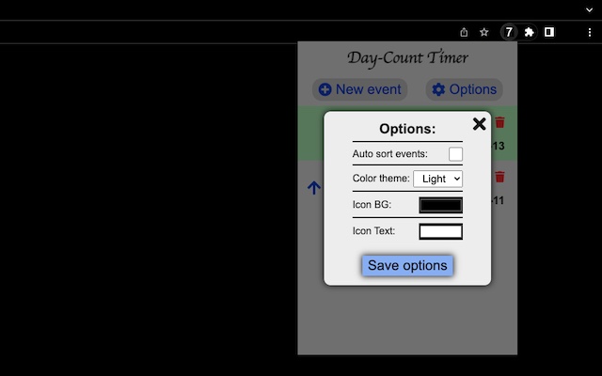
Task: Click the Save options button
Action: (407, 265)
